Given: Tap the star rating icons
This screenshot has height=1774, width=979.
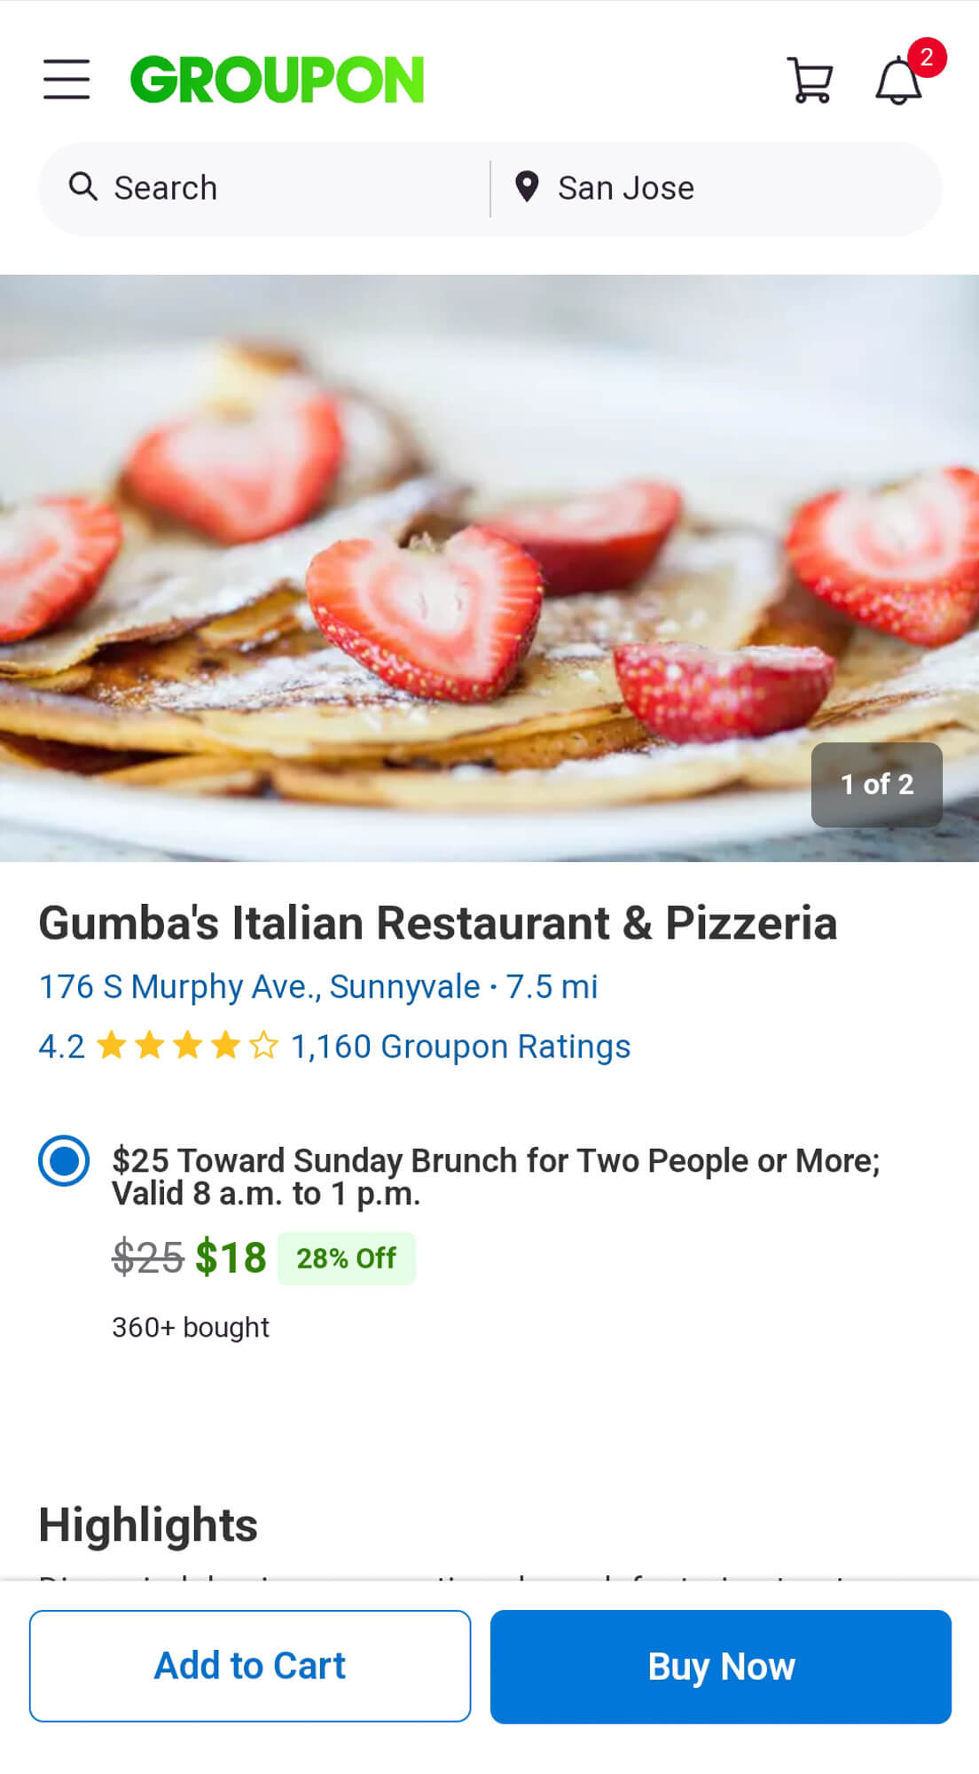Looking at the screenshot, I should 187,1046.
